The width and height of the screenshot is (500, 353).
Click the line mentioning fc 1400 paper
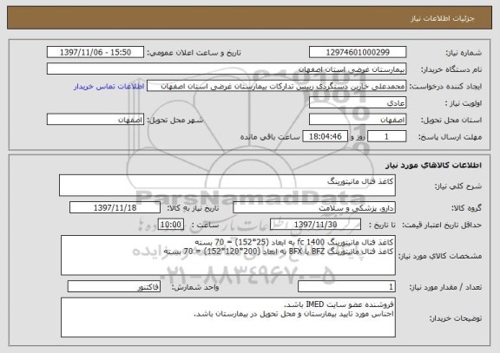pos(293,242)
